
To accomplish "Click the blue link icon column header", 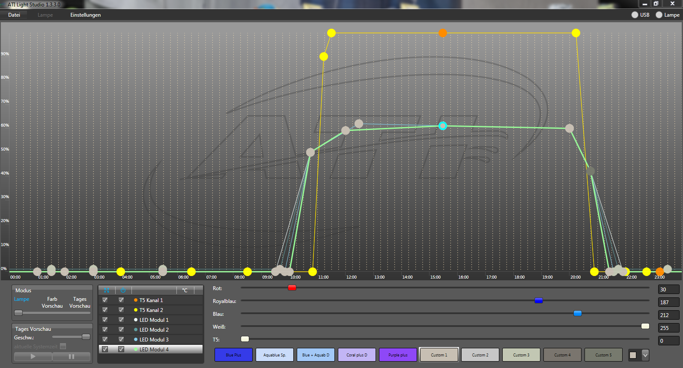I will coord(107,290).
